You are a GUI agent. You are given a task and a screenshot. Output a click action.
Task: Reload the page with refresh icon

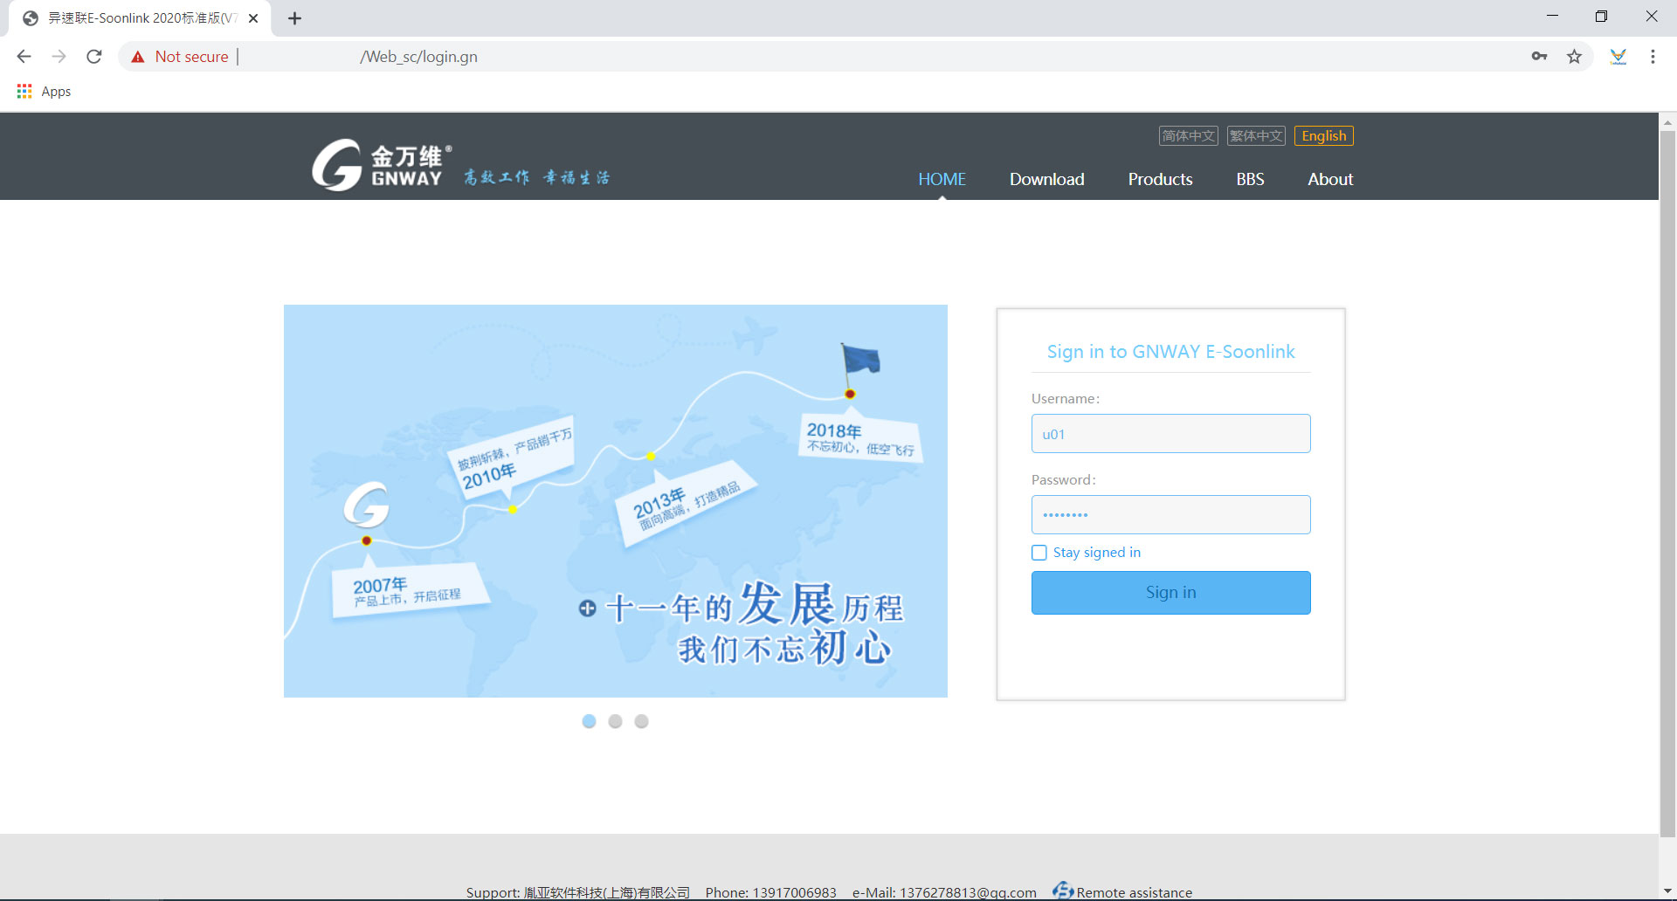[x=94, y=57]
